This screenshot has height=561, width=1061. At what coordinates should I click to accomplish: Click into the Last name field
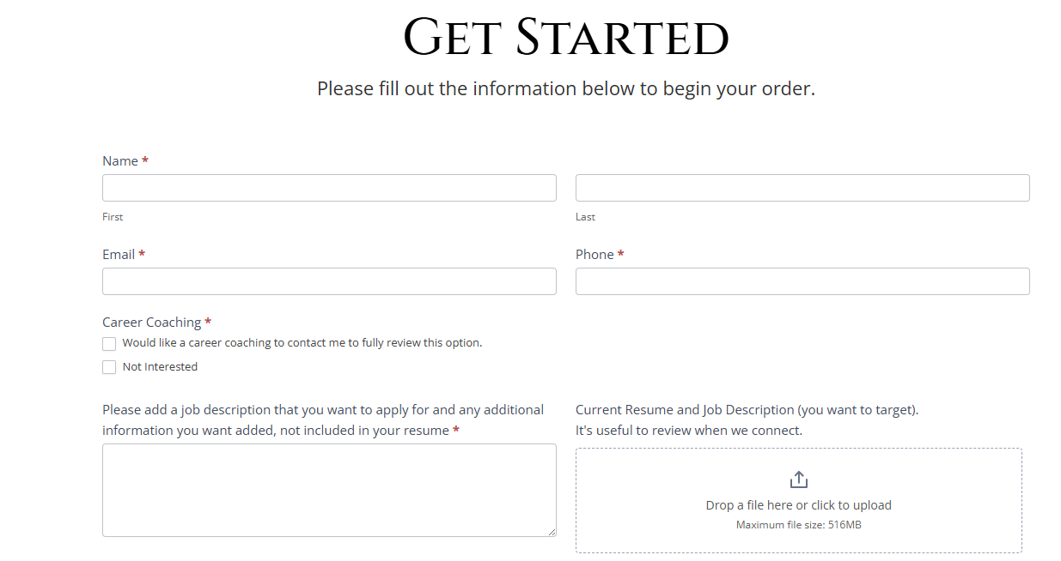coord(802,188)
